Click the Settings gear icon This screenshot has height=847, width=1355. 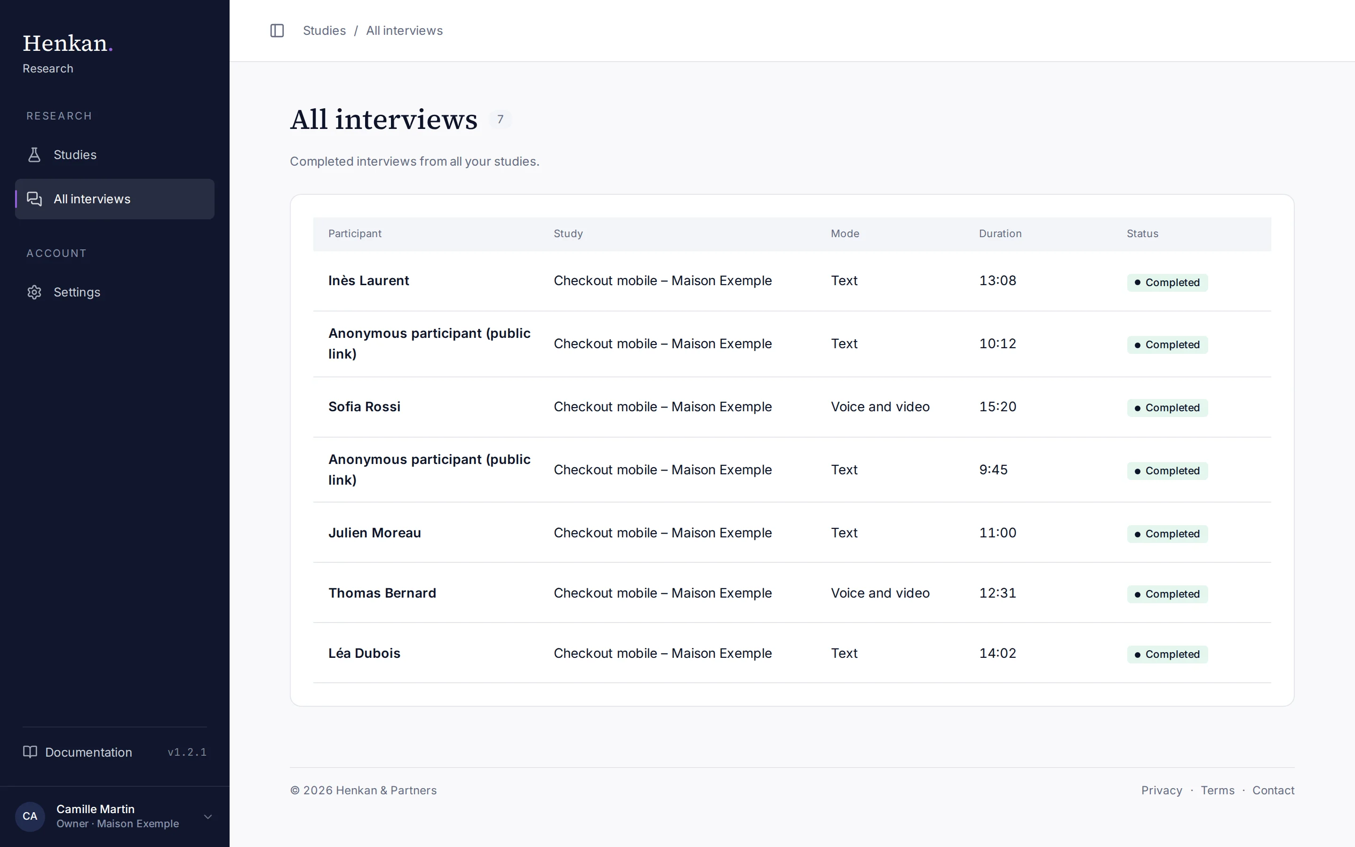pos(34,292)
